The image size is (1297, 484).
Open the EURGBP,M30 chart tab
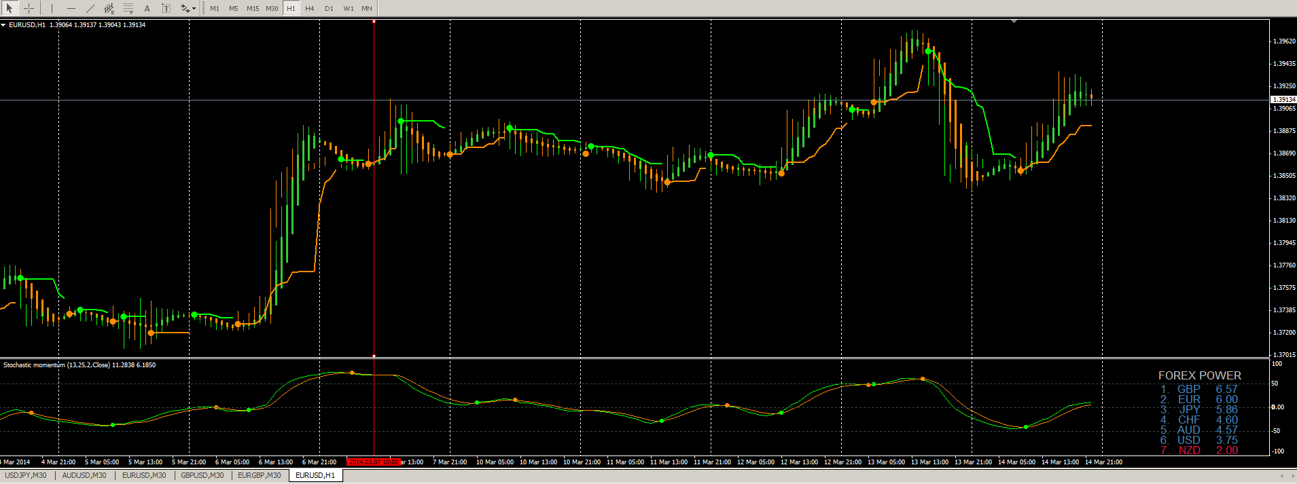(260, 475)
